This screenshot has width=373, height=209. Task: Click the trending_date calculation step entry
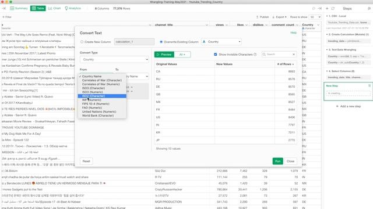tap(349, 41)
